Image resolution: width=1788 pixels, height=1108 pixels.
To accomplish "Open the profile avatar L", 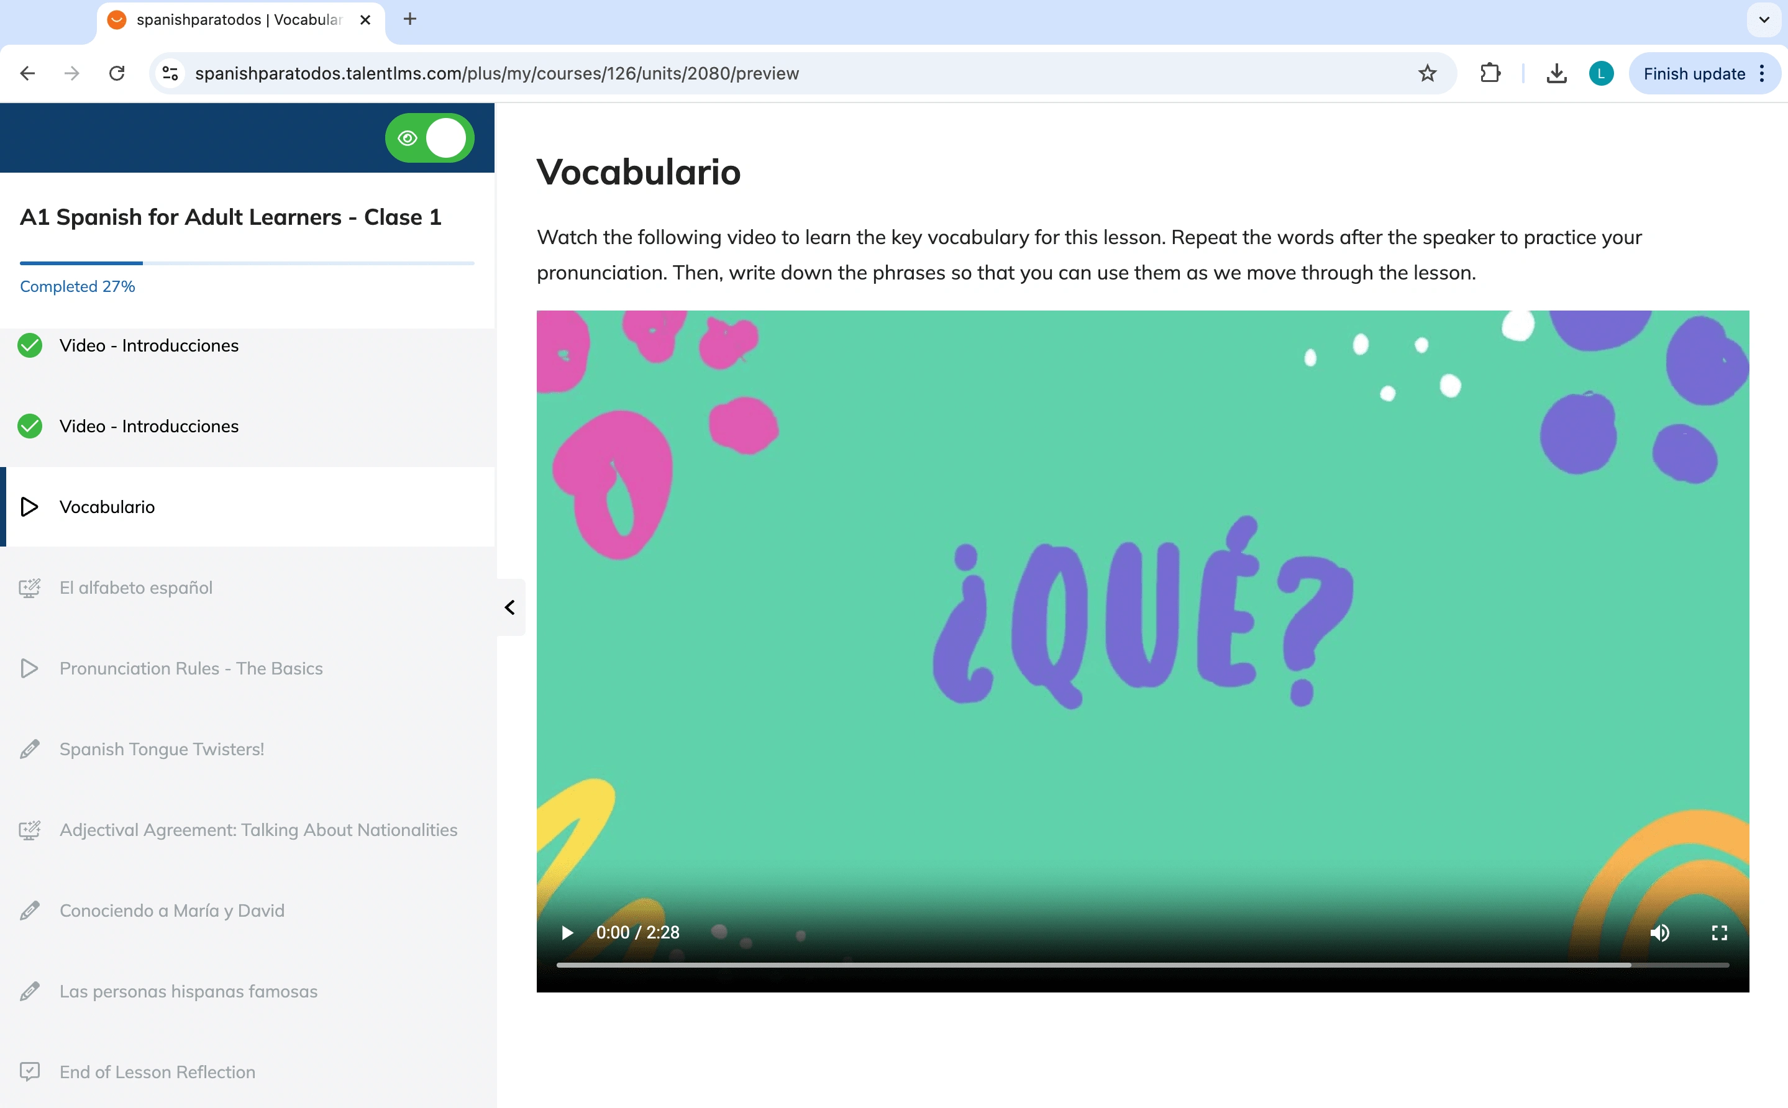I will 1601,73.
